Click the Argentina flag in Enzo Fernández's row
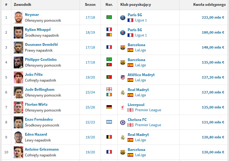 109,122
